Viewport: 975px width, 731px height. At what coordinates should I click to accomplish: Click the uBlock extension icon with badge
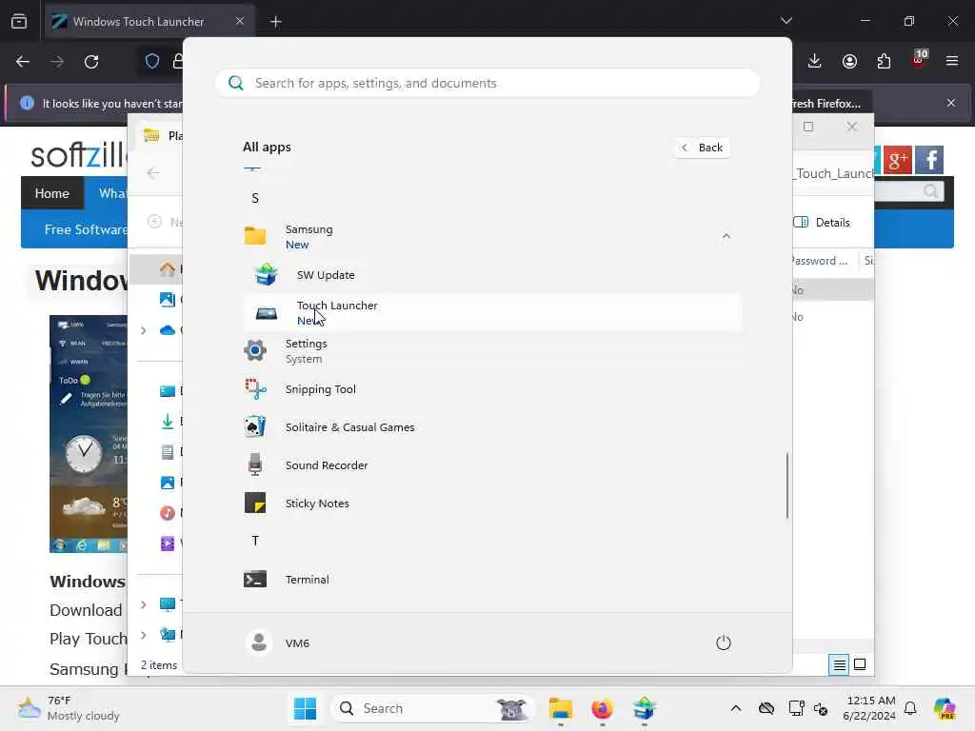tap(919, 60)
